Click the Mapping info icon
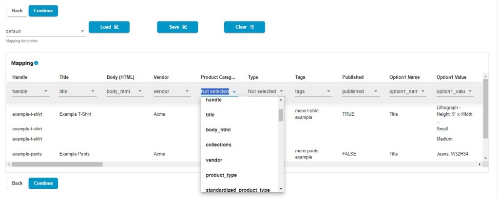This screenshot has width=499, height=198. click(x=36, y=63)
